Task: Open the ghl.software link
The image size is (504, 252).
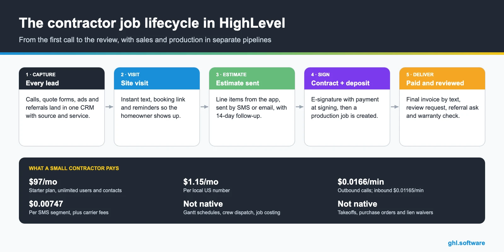Action: (467, 243)
